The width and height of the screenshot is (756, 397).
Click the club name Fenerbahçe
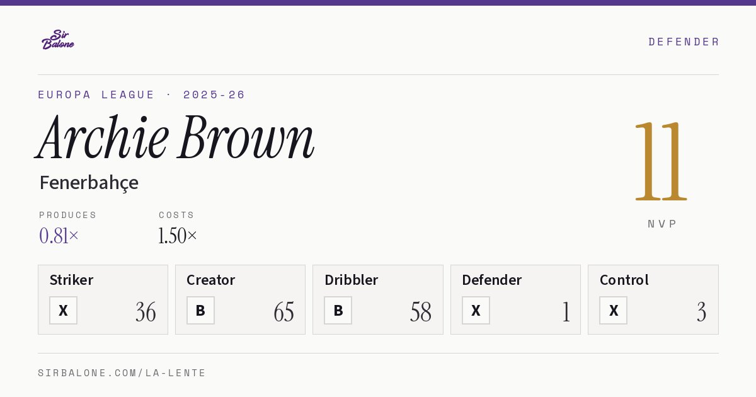pyautogui.click(x=89, y=183)
